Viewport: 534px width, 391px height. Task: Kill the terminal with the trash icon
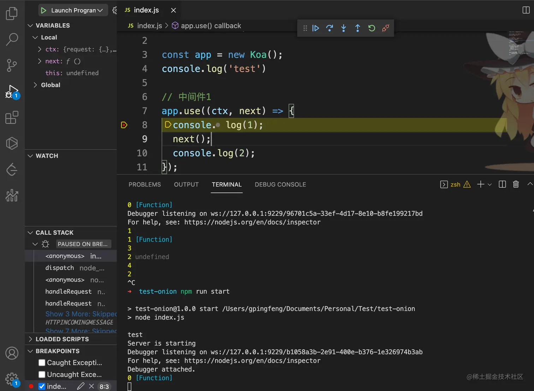pyautogui.click(x=516, y=184)
